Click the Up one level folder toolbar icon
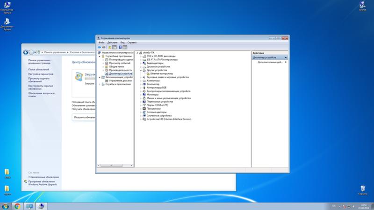Image resolution: width=374 pixels, height=210 pixels. pos(110,47)
